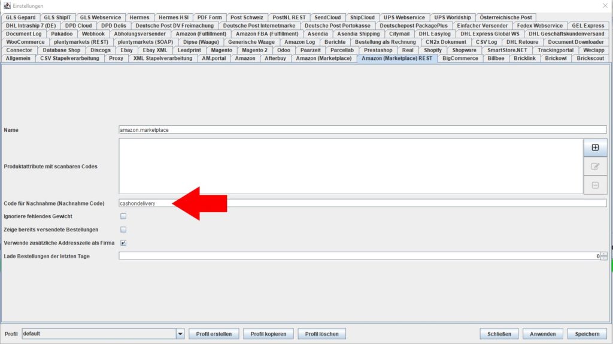Select the Odoo tab

pyautogui.click(x=284, y=50)
